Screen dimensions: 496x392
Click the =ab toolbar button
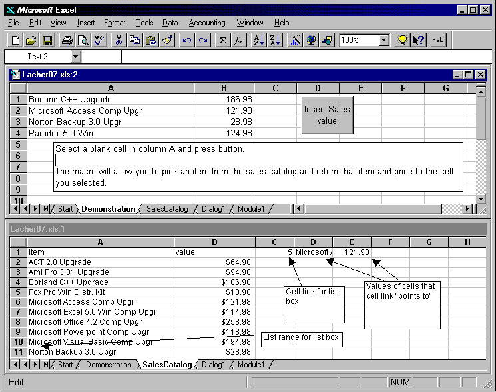(x=439, y=40)
